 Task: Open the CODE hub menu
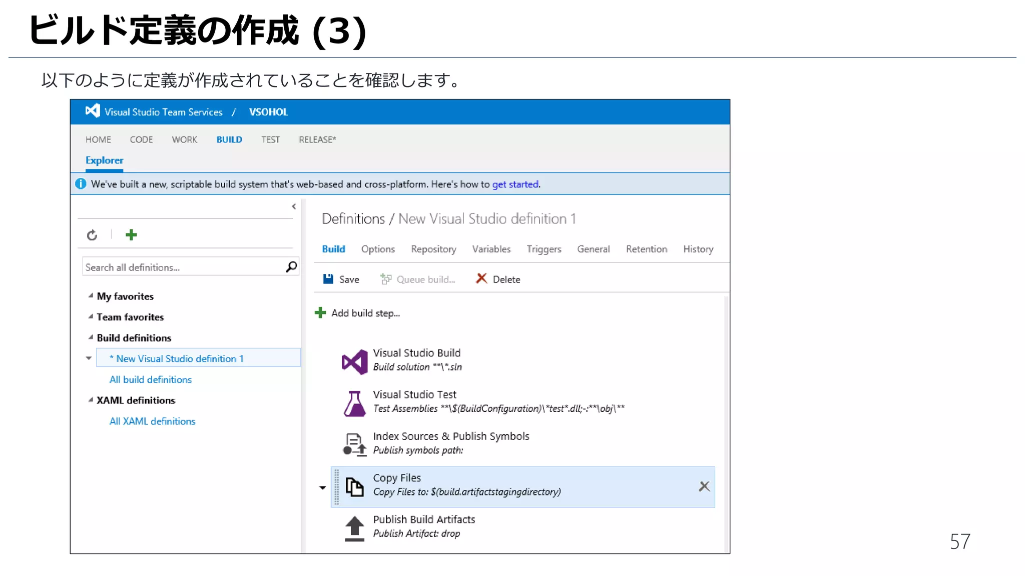(141, 139)
